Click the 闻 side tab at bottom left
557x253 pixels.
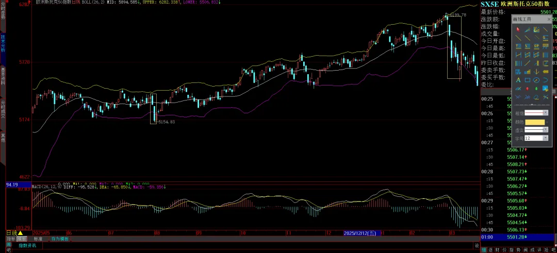pos(9,245)
